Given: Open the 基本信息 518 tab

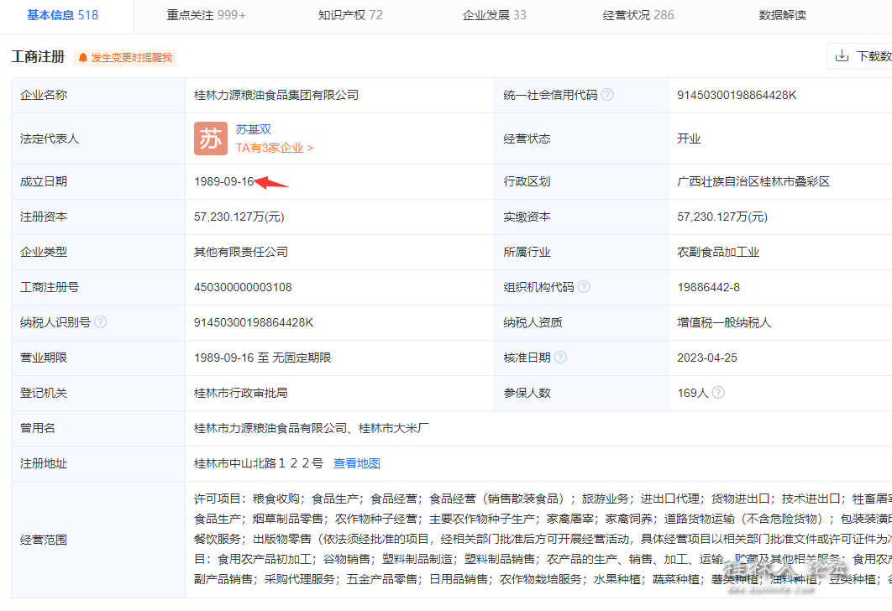Looking at the screenshot, I should point(63,15).
